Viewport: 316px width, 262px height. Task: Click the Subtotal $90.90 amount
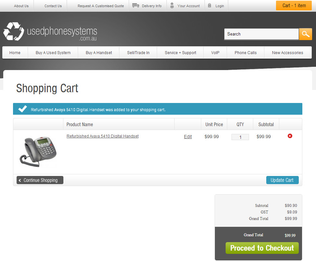291,205
